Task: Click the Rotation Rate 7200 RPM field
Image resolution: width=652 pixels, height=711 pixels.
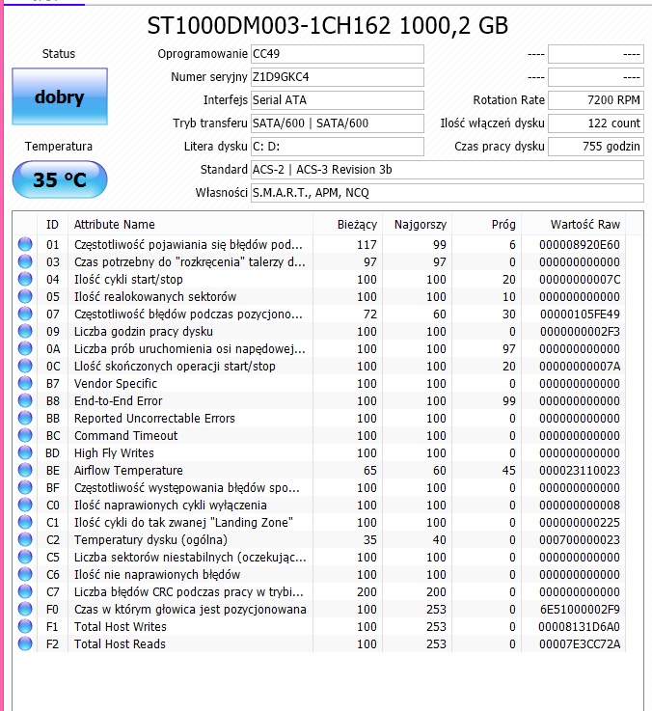Action: point(596,100)
